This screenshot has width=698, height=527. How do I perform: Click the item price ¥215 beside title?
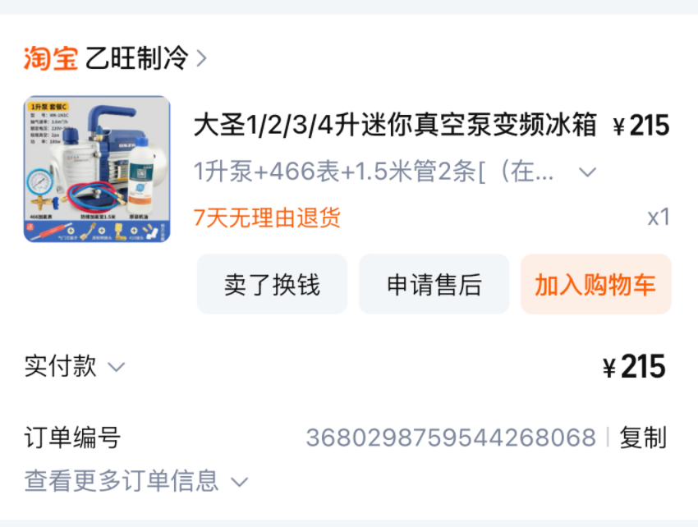(641, 126)
